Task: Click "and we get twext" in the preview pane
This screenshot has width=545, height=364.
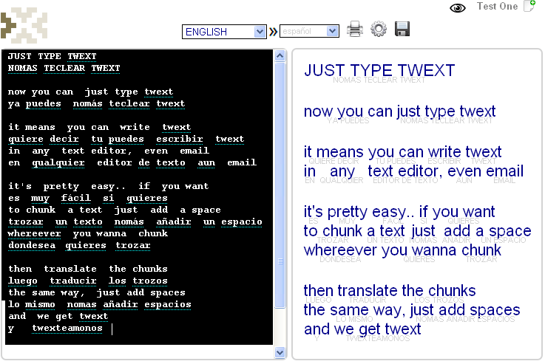Action: point(362,329)
